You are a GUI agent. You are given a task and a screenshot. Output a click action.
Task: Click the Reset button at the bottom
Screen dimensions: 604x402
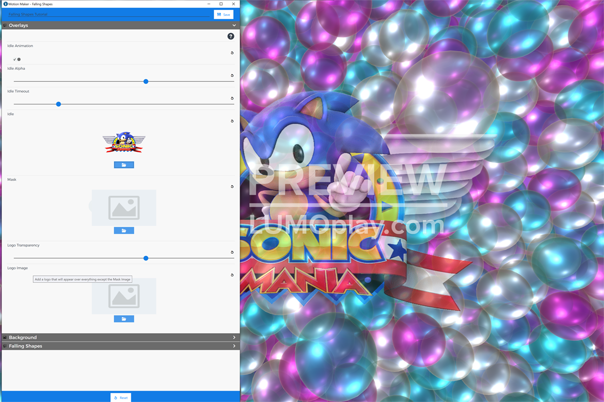(121, 397)
